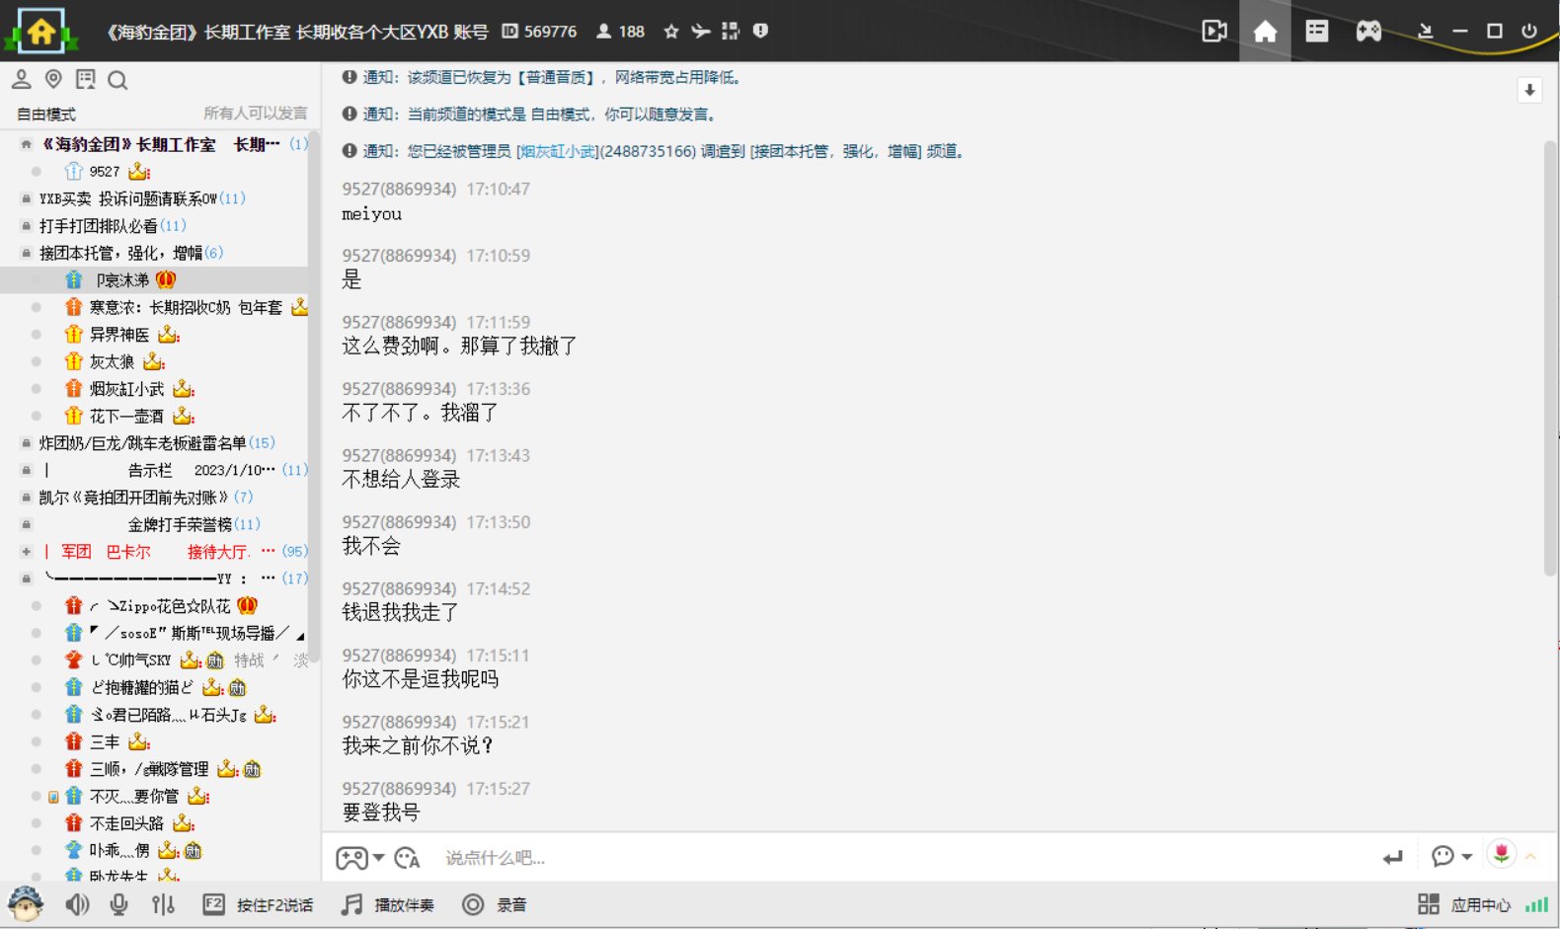Open the channel template list icon

click(1317, 32)
